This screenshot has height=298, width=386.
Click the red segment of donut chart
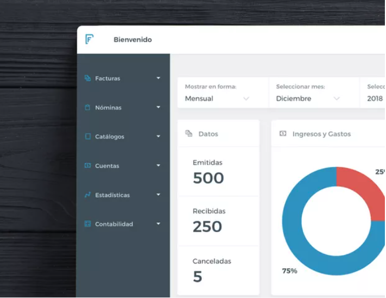361,188
